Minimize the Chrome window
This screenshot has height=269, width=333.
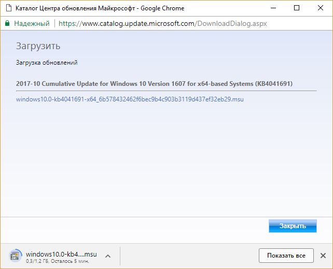[x=273, y=8]
